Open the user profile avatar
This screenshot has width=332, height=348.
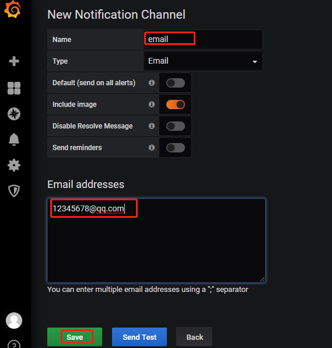[14, 321]
